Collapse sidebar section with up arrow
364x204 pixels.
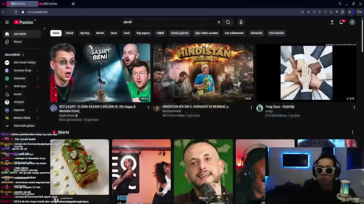[44, 28]
